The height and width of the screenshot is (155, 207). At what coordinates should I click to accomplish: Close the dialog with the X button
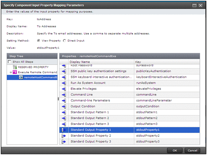201,6
